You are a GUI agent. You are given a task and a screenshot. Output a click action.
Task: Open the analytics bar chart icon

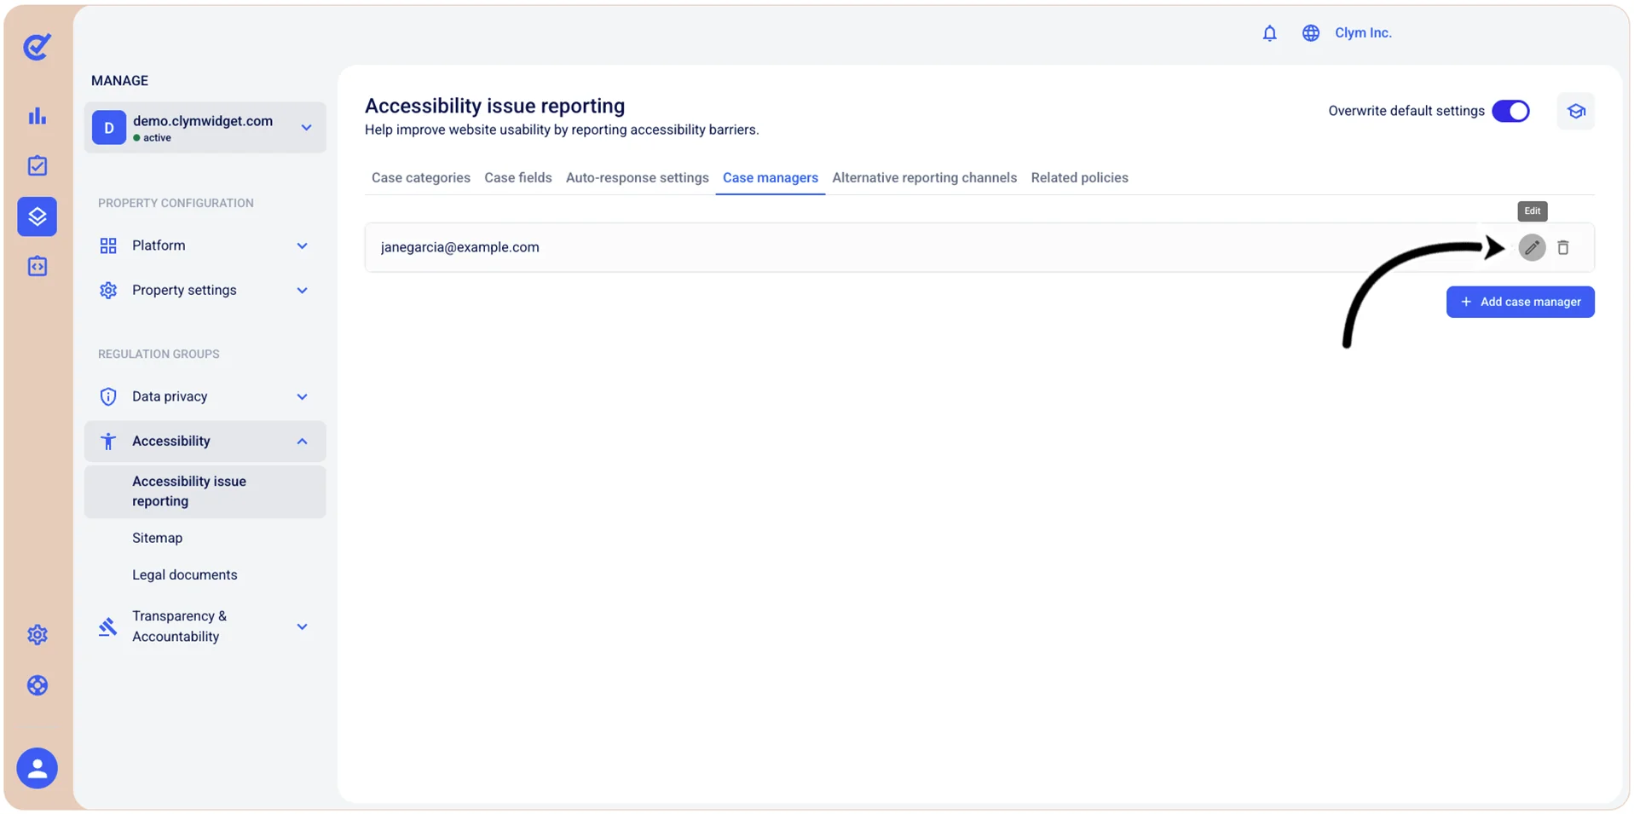point(37,116)
